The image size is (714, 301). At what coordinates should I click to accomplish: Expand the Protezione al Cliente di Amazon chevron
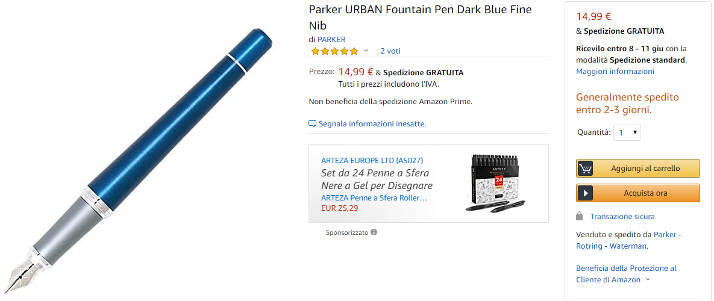point(648,280)
